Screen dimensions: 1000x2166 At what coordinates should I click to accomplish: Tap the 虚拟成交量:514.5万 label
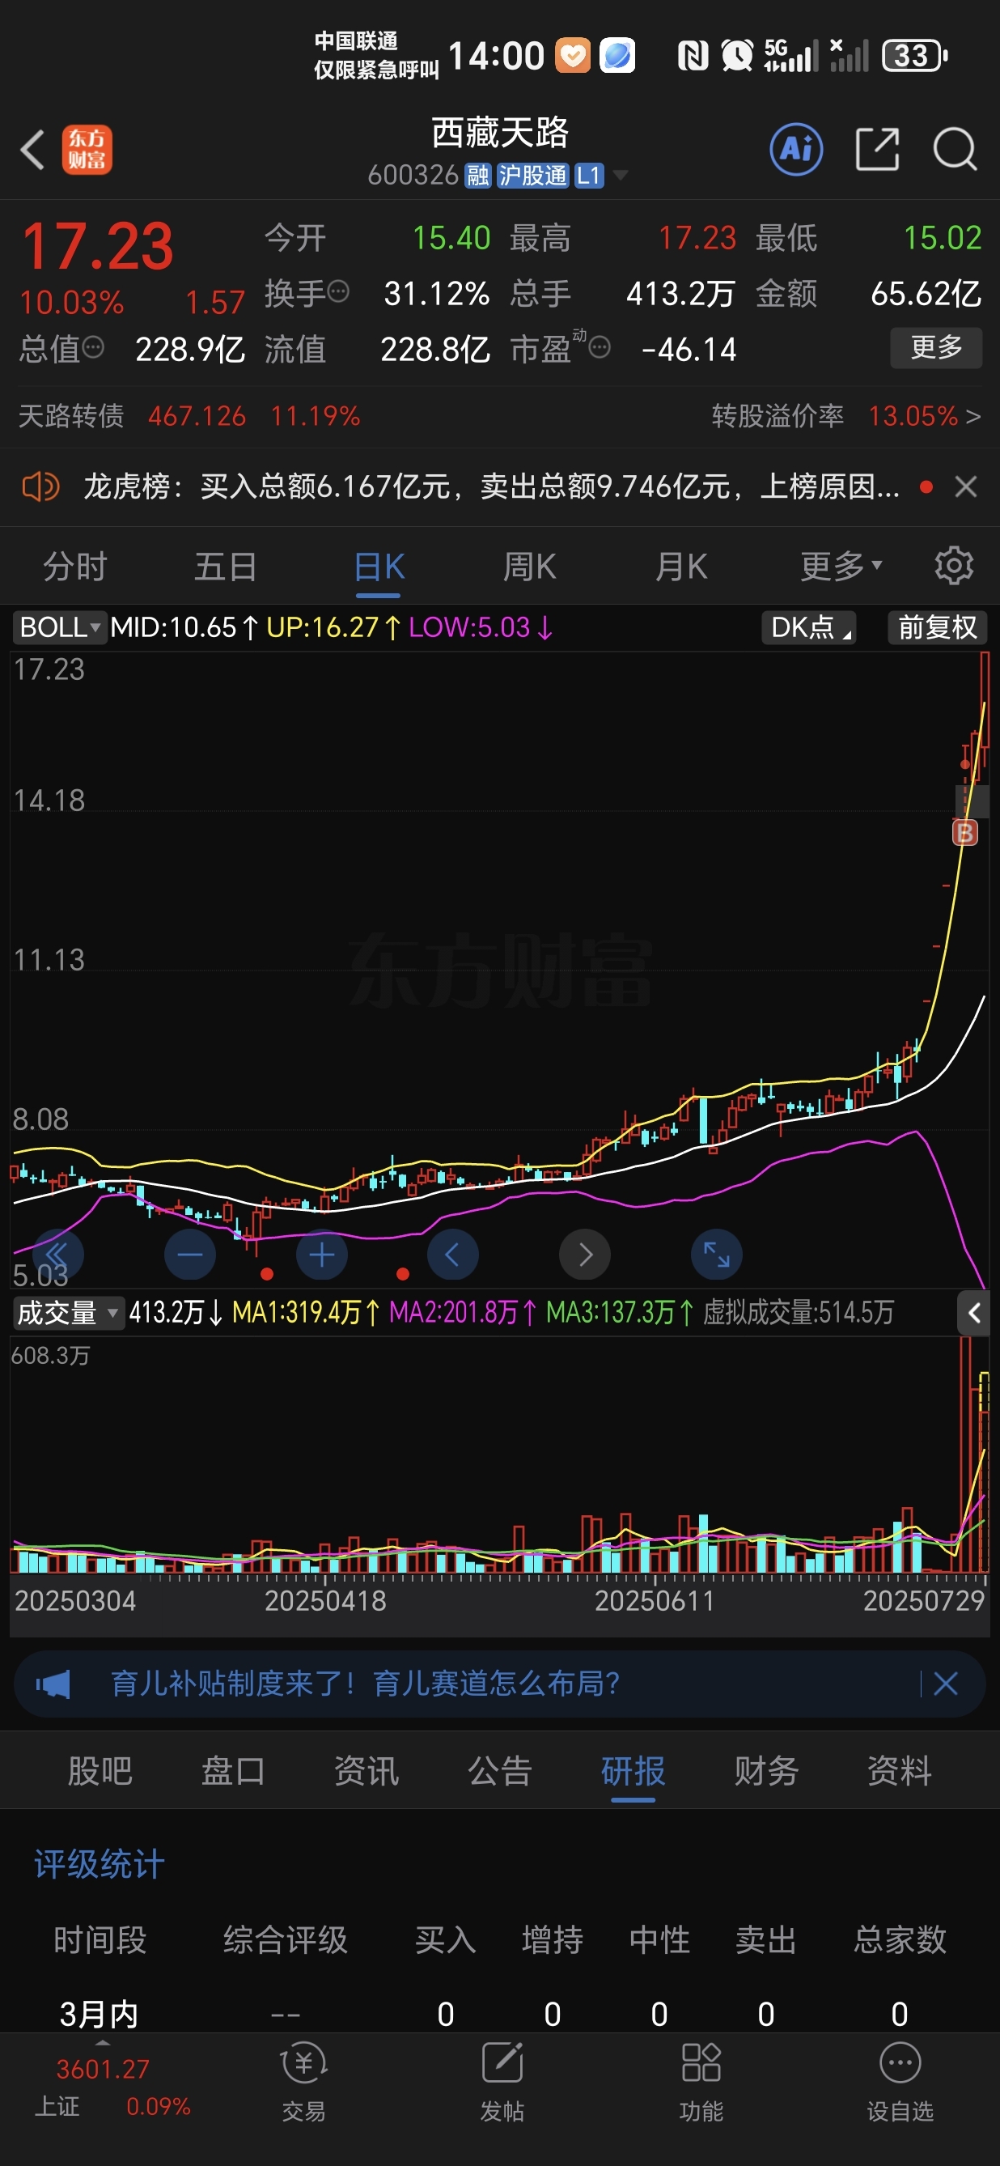(x=799, y=1313)
